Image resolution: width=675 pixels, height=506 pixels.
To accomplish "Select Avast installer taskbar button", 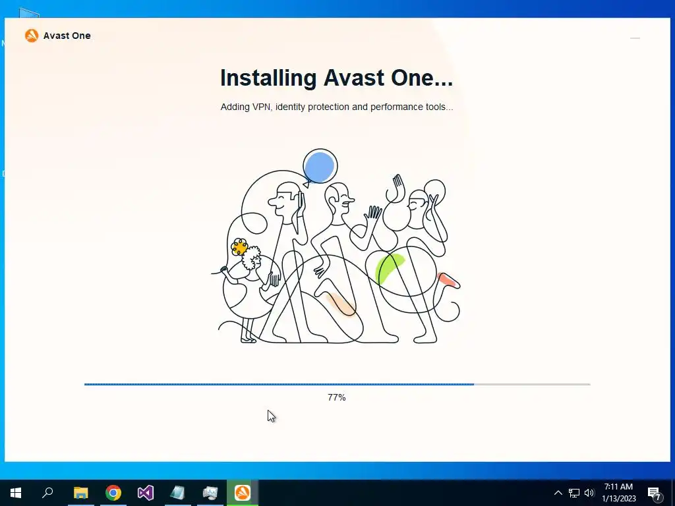I will pos(243,493).
